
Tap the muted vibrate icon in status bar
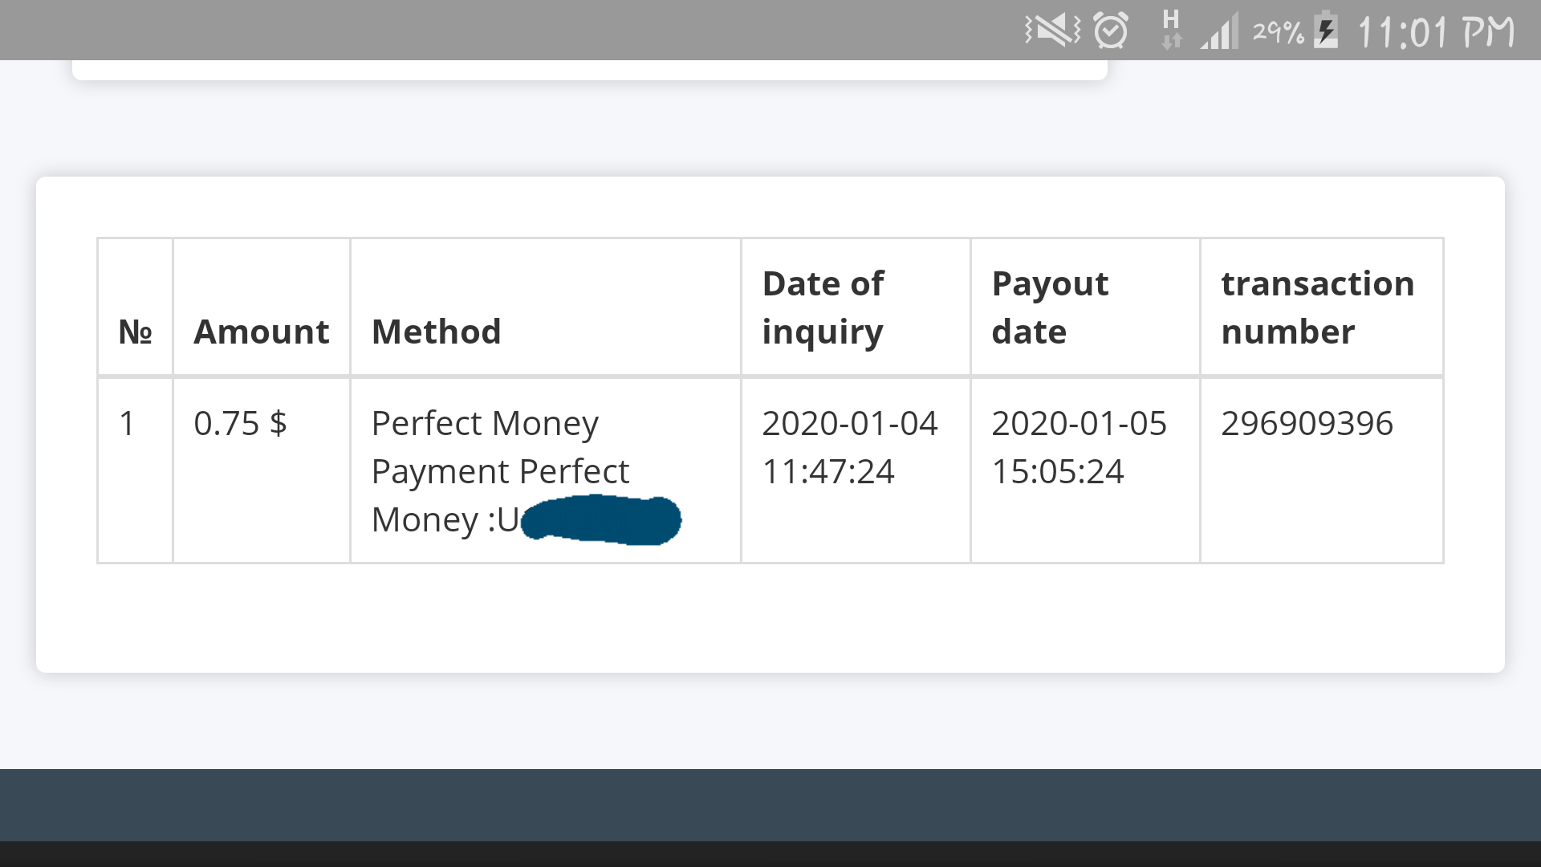1052,31
